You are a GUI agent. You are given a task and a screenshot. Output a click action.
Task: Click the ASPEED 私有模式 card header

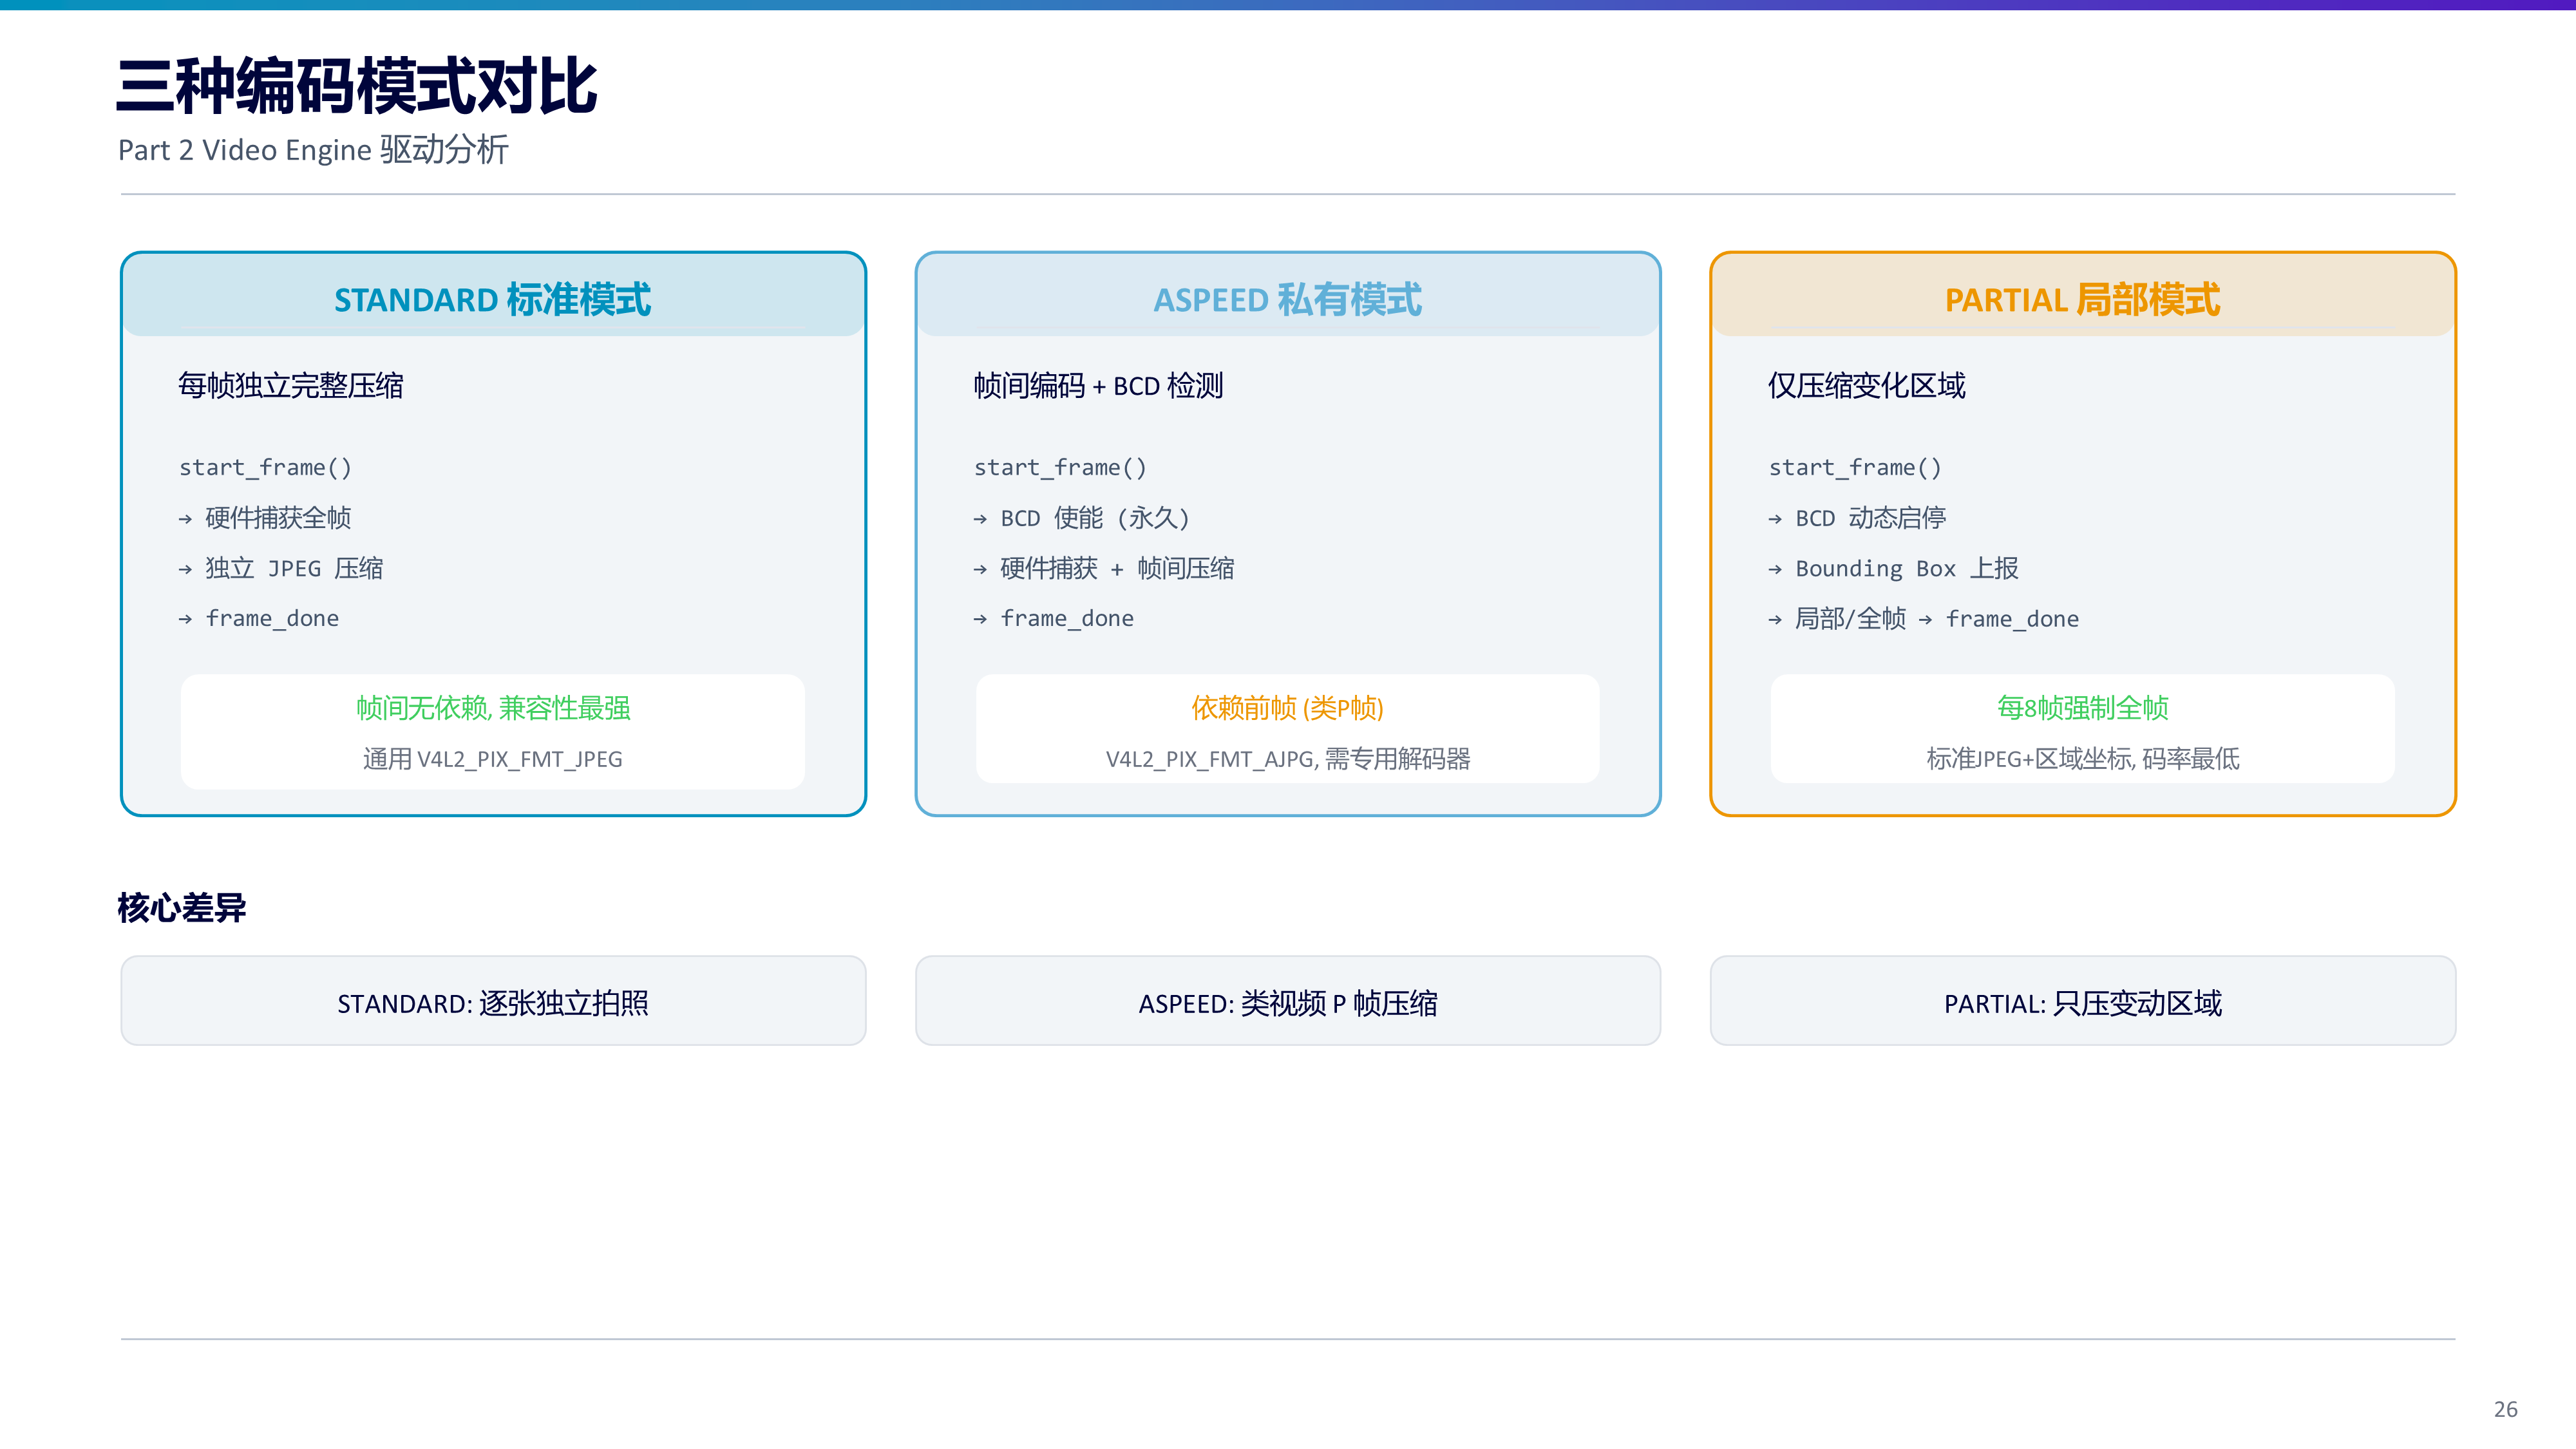[x=1287, y=297]
